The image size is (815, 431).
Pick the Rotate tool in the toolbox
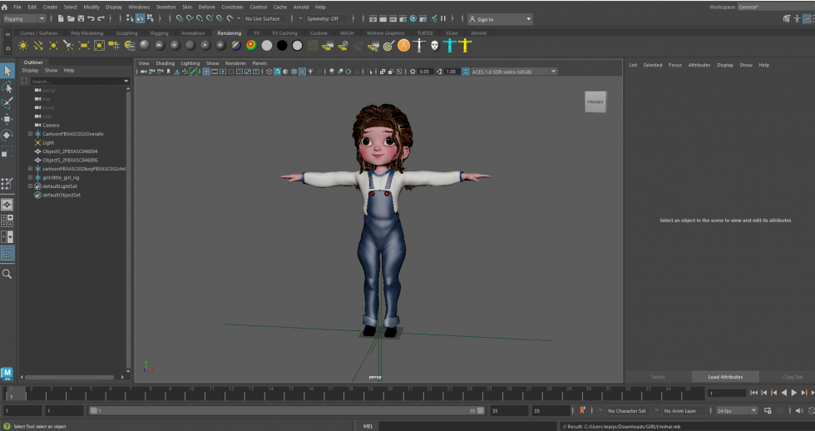pos(7,135)
